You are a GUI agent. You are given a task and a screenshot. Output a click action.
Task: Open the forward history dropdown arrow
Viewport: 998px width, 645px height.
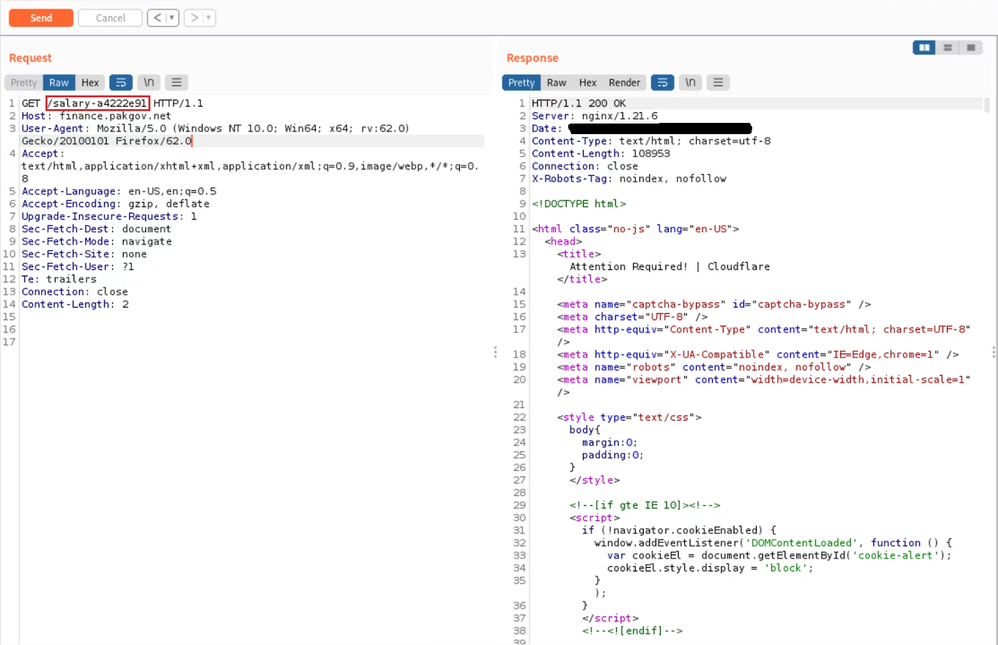tap(209, 18)
